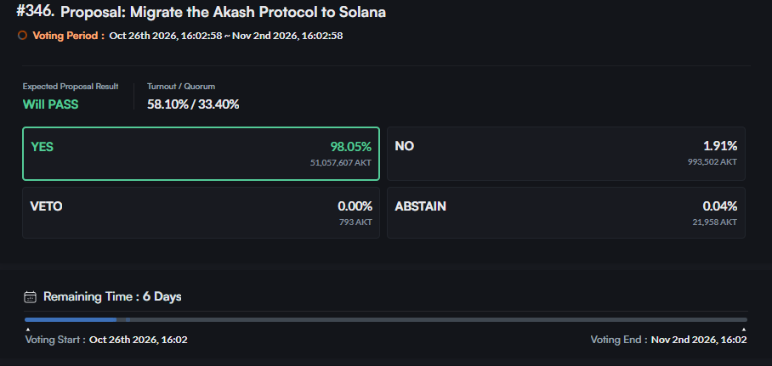Click the blue filled portion of the progress bar
772x366 pixels.
pos(71,320)
